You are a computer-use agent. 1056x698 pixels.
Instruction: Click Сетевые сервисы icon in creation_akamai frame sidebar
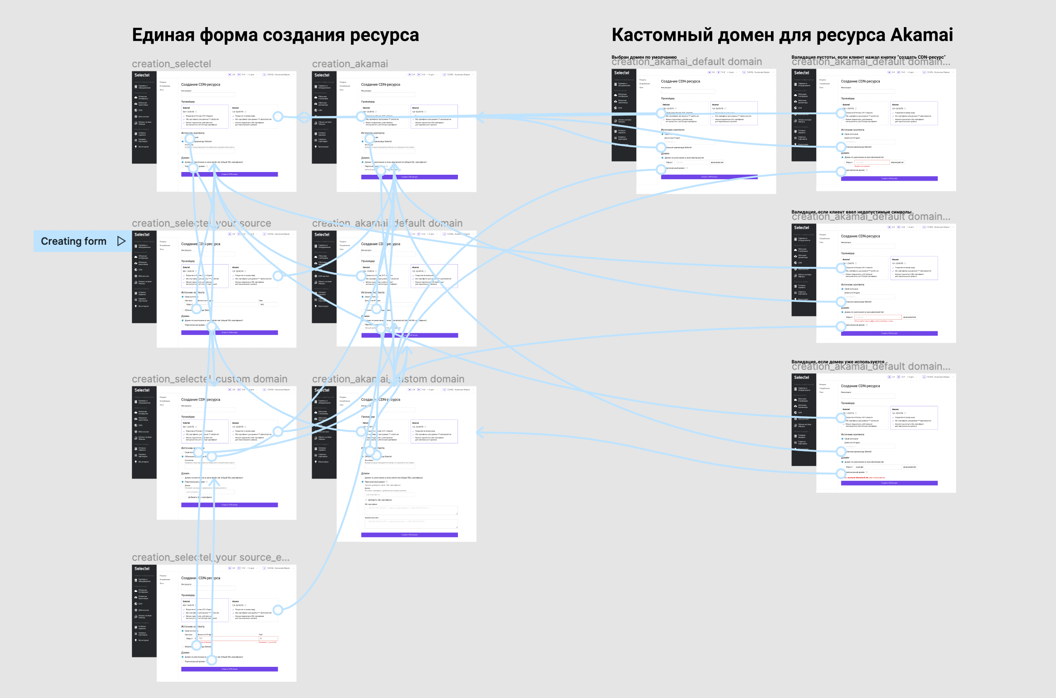coord(316,134)
